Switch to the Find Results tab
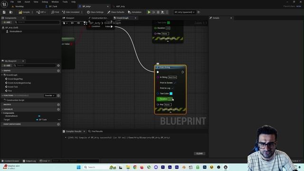The width and height of the screenshot is (304, 171). tap(95, 131)
